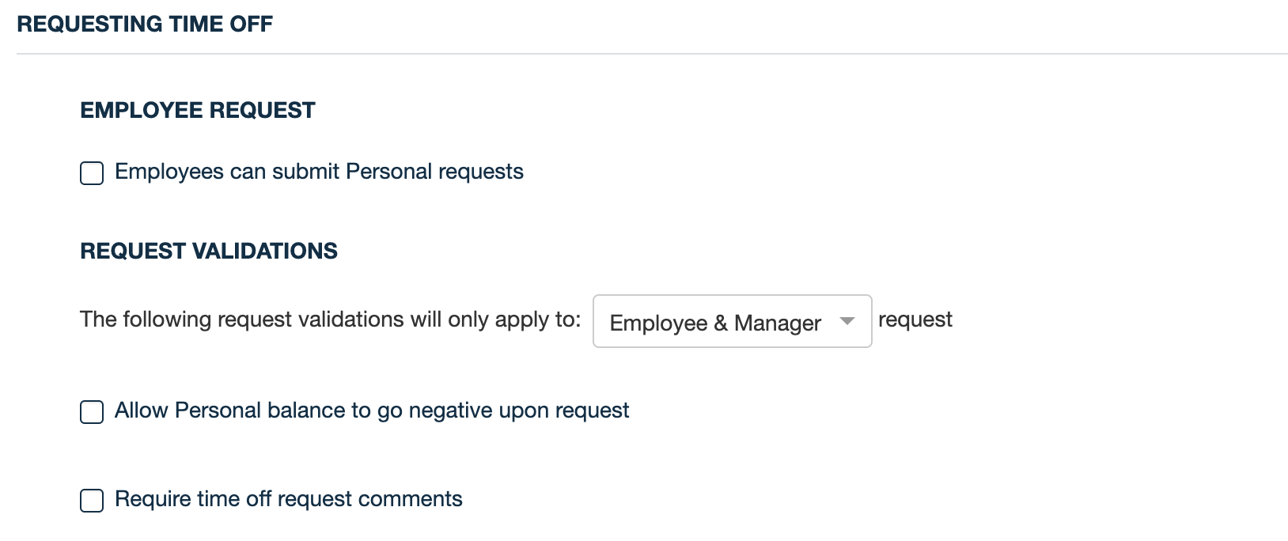Enable Employees can submit Personal requests checkbox
1288x541 pixels.
point(92,173)
